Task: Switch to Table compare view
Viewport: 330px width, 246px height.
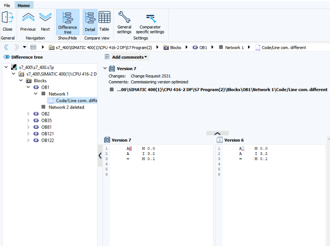Action: 104,21
